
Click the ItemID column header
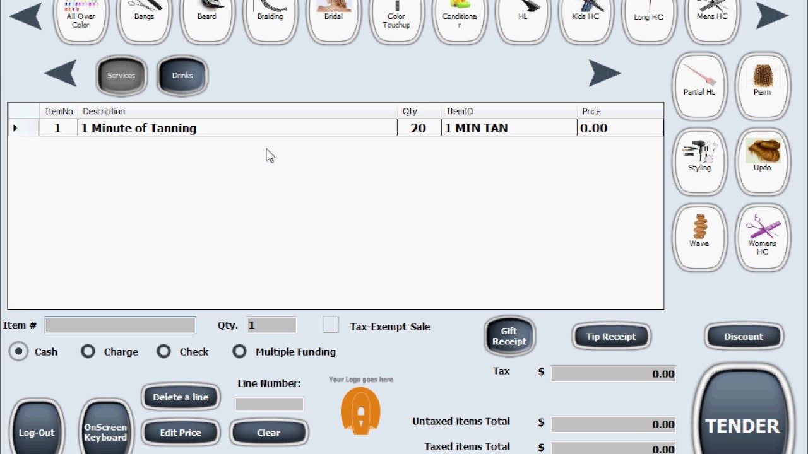[509, 111]
